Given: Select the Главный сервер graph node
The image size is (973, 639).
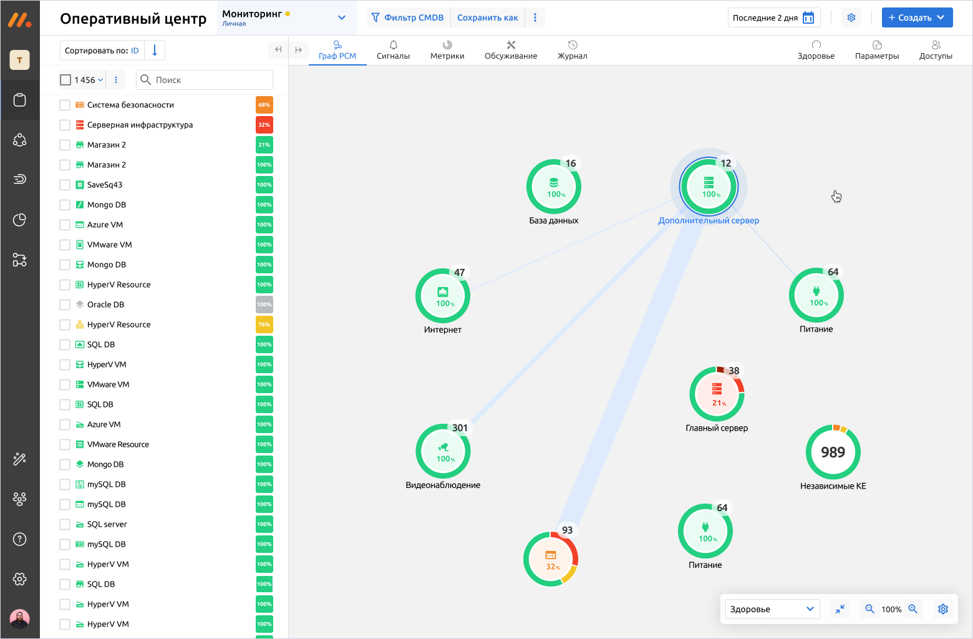Looking at the screenshot, I should coord(717,394).
